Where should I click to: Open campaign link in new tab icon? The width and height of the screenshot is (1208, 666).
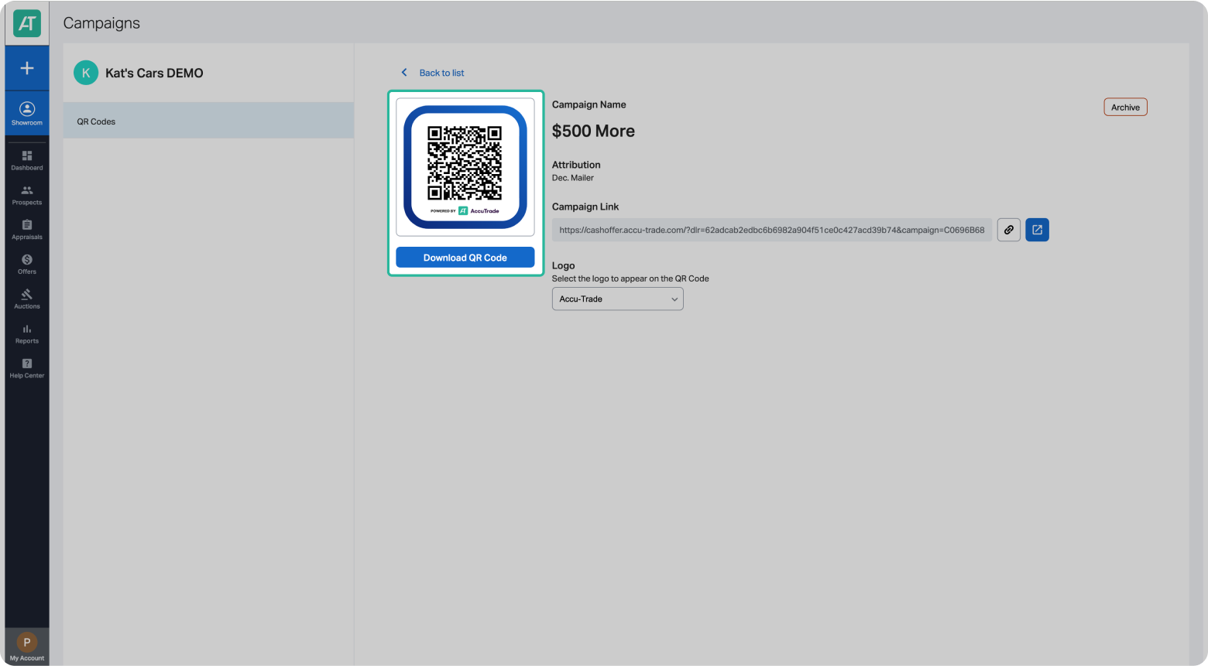pos(1037,230)
